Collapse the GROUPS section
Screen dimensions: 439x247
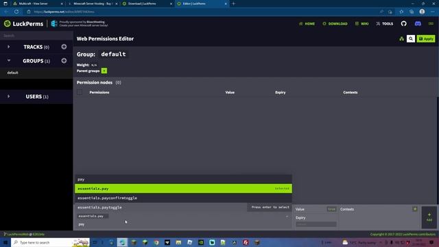9,60
